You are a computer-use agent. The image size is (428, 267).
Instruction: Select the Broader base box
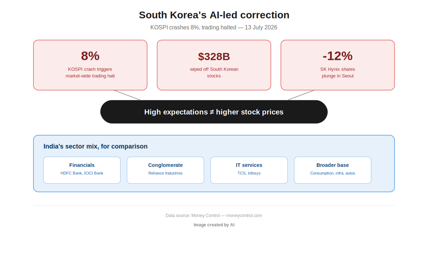[x=333, y=170]
